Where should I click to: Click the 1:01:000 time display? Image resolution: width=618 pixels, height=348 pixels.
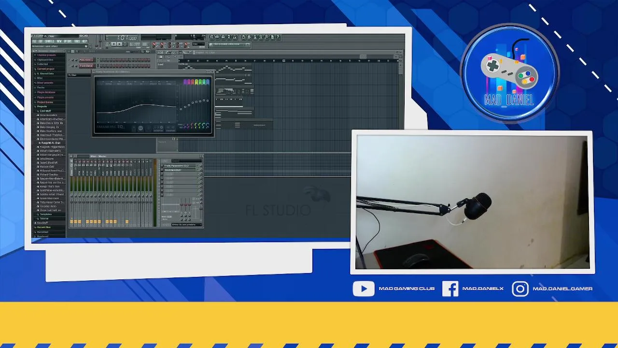127,38
